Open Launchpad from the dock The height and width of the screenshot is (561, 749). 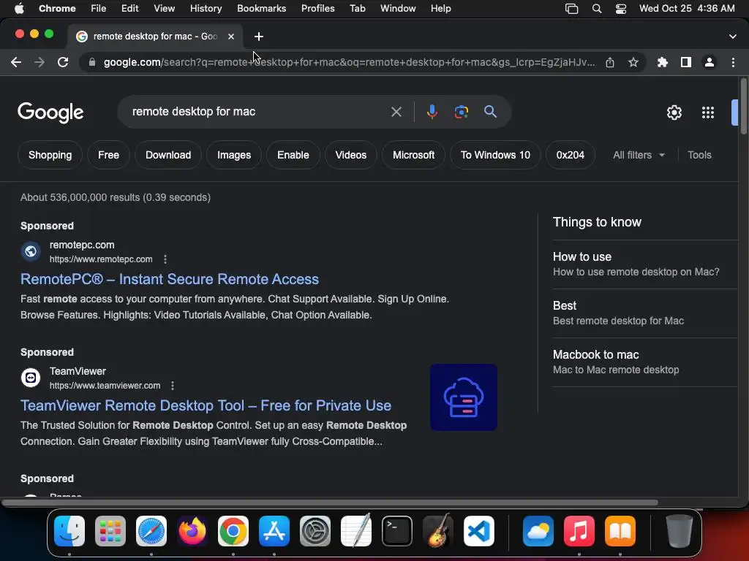coord(110,531)
